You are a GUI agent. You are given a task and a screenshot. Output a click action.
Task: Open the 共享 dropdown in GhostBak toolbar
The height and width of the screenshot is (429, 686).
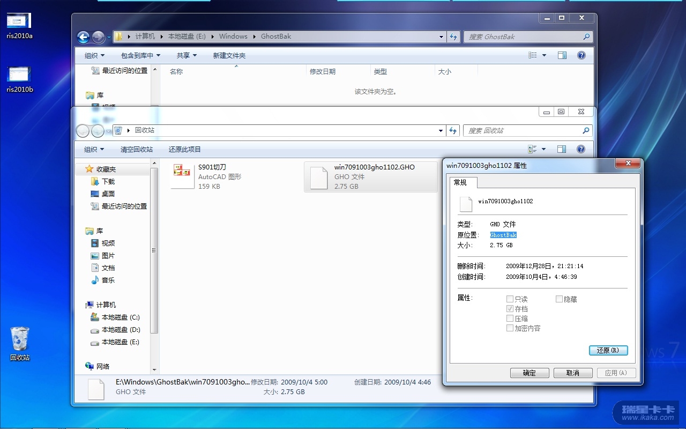(187, 56)
